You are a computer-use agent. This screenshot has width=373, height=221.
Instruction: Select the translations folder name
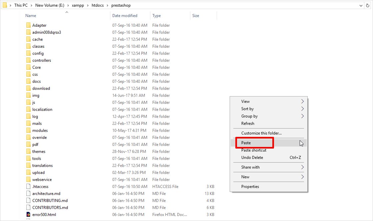click(42, 166)
